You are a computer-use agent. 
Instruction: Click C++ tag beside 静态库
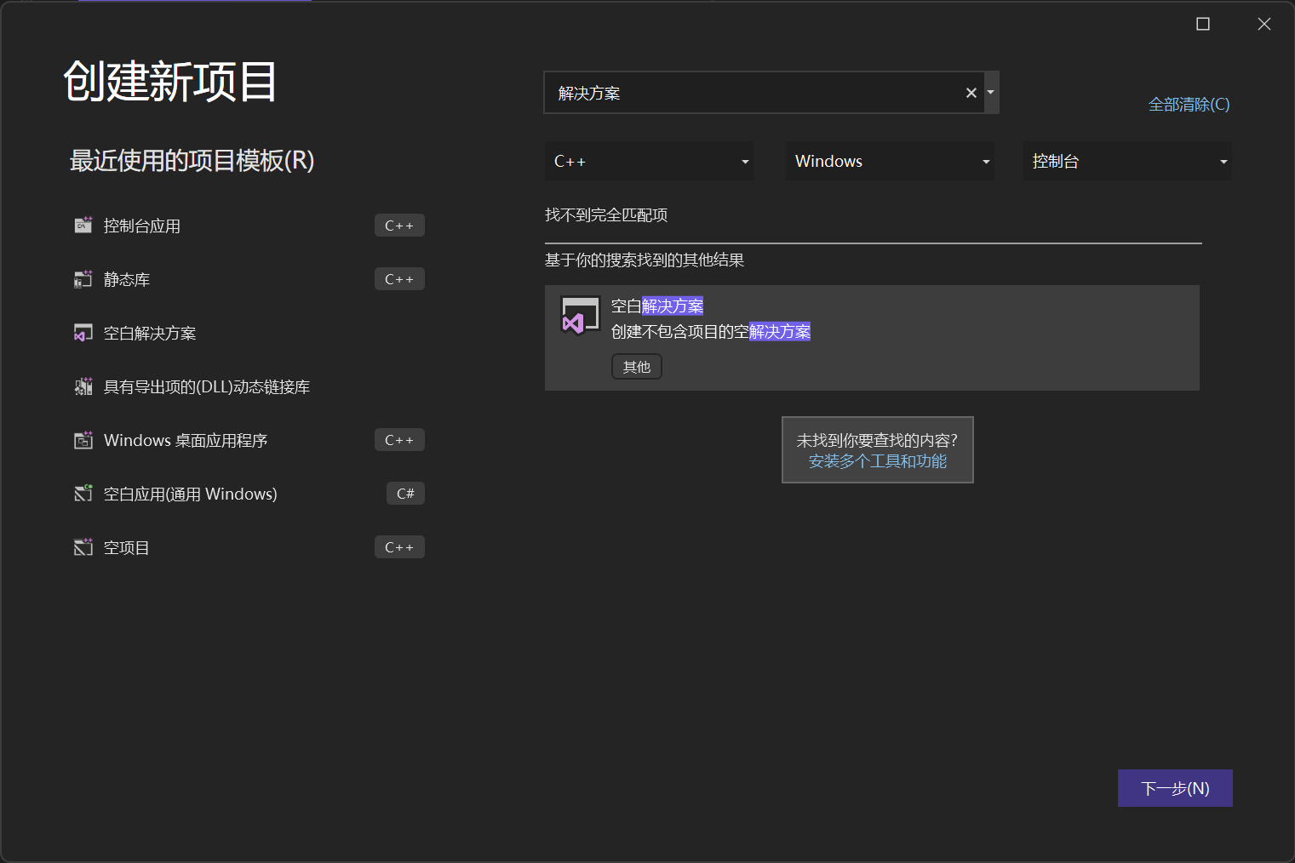399,279
